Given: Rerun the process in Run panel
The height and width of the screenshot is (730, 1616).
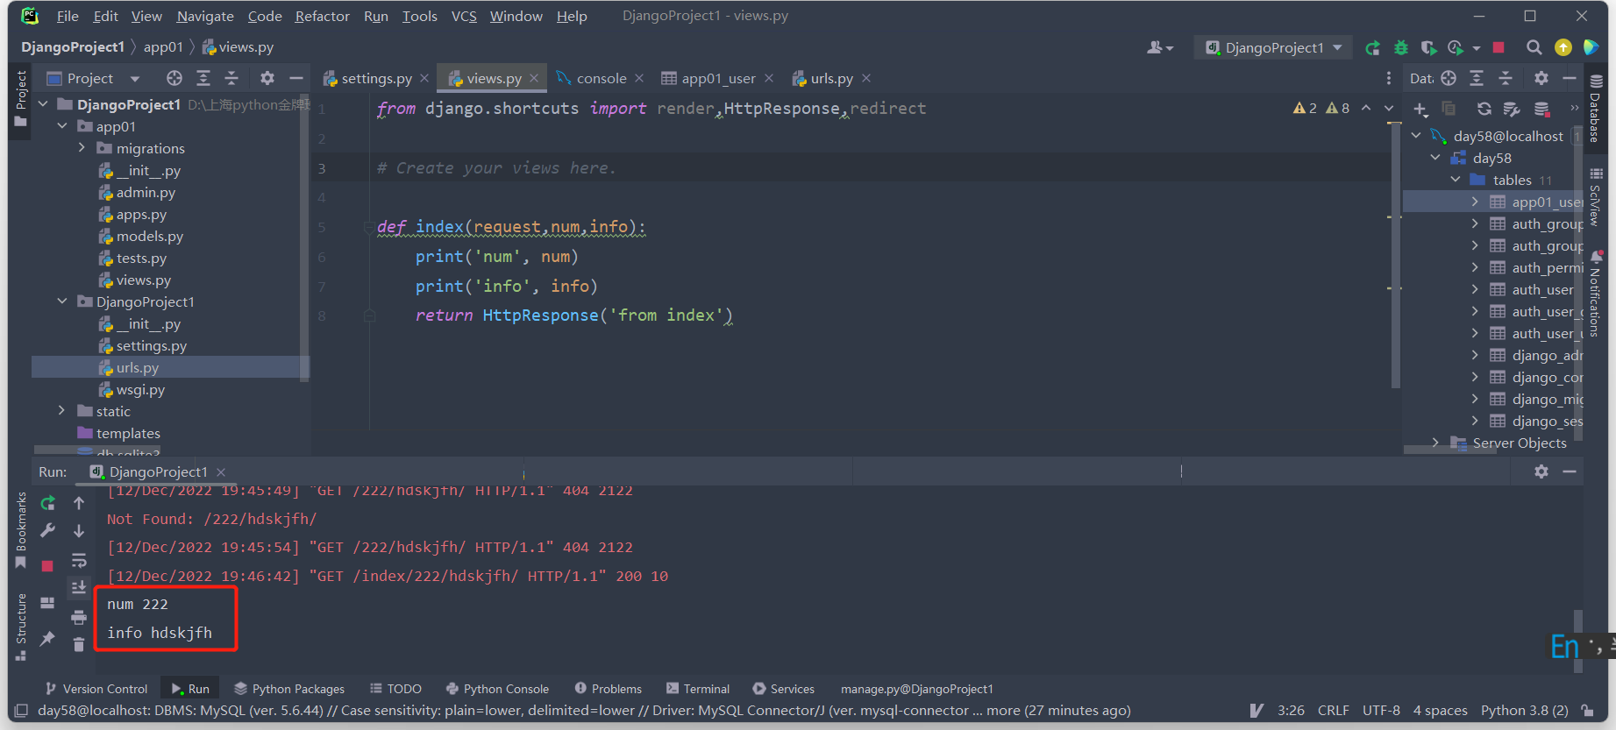Looking at the screenshot, I should pos(48,503).
